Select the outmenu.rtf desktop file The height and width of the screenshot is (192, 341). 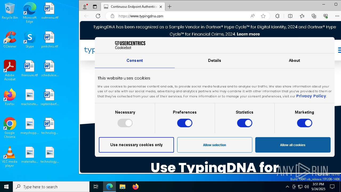[50, 11]
